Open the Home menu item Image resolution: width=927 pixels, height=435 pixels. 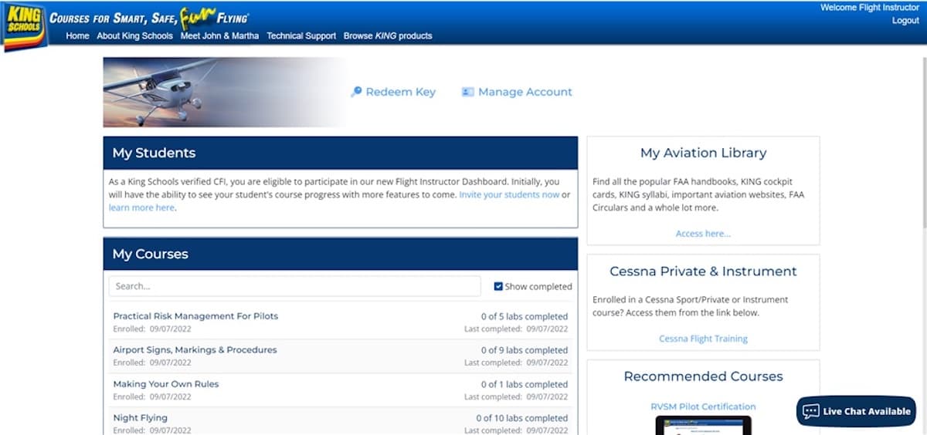77,36
